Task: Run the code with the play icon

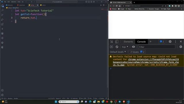Action: click(x=101, y=5)
